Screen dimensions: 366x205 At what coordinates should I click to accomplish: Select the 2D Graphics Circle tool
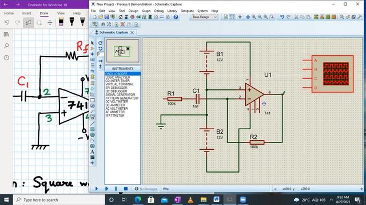click(93, 135)
